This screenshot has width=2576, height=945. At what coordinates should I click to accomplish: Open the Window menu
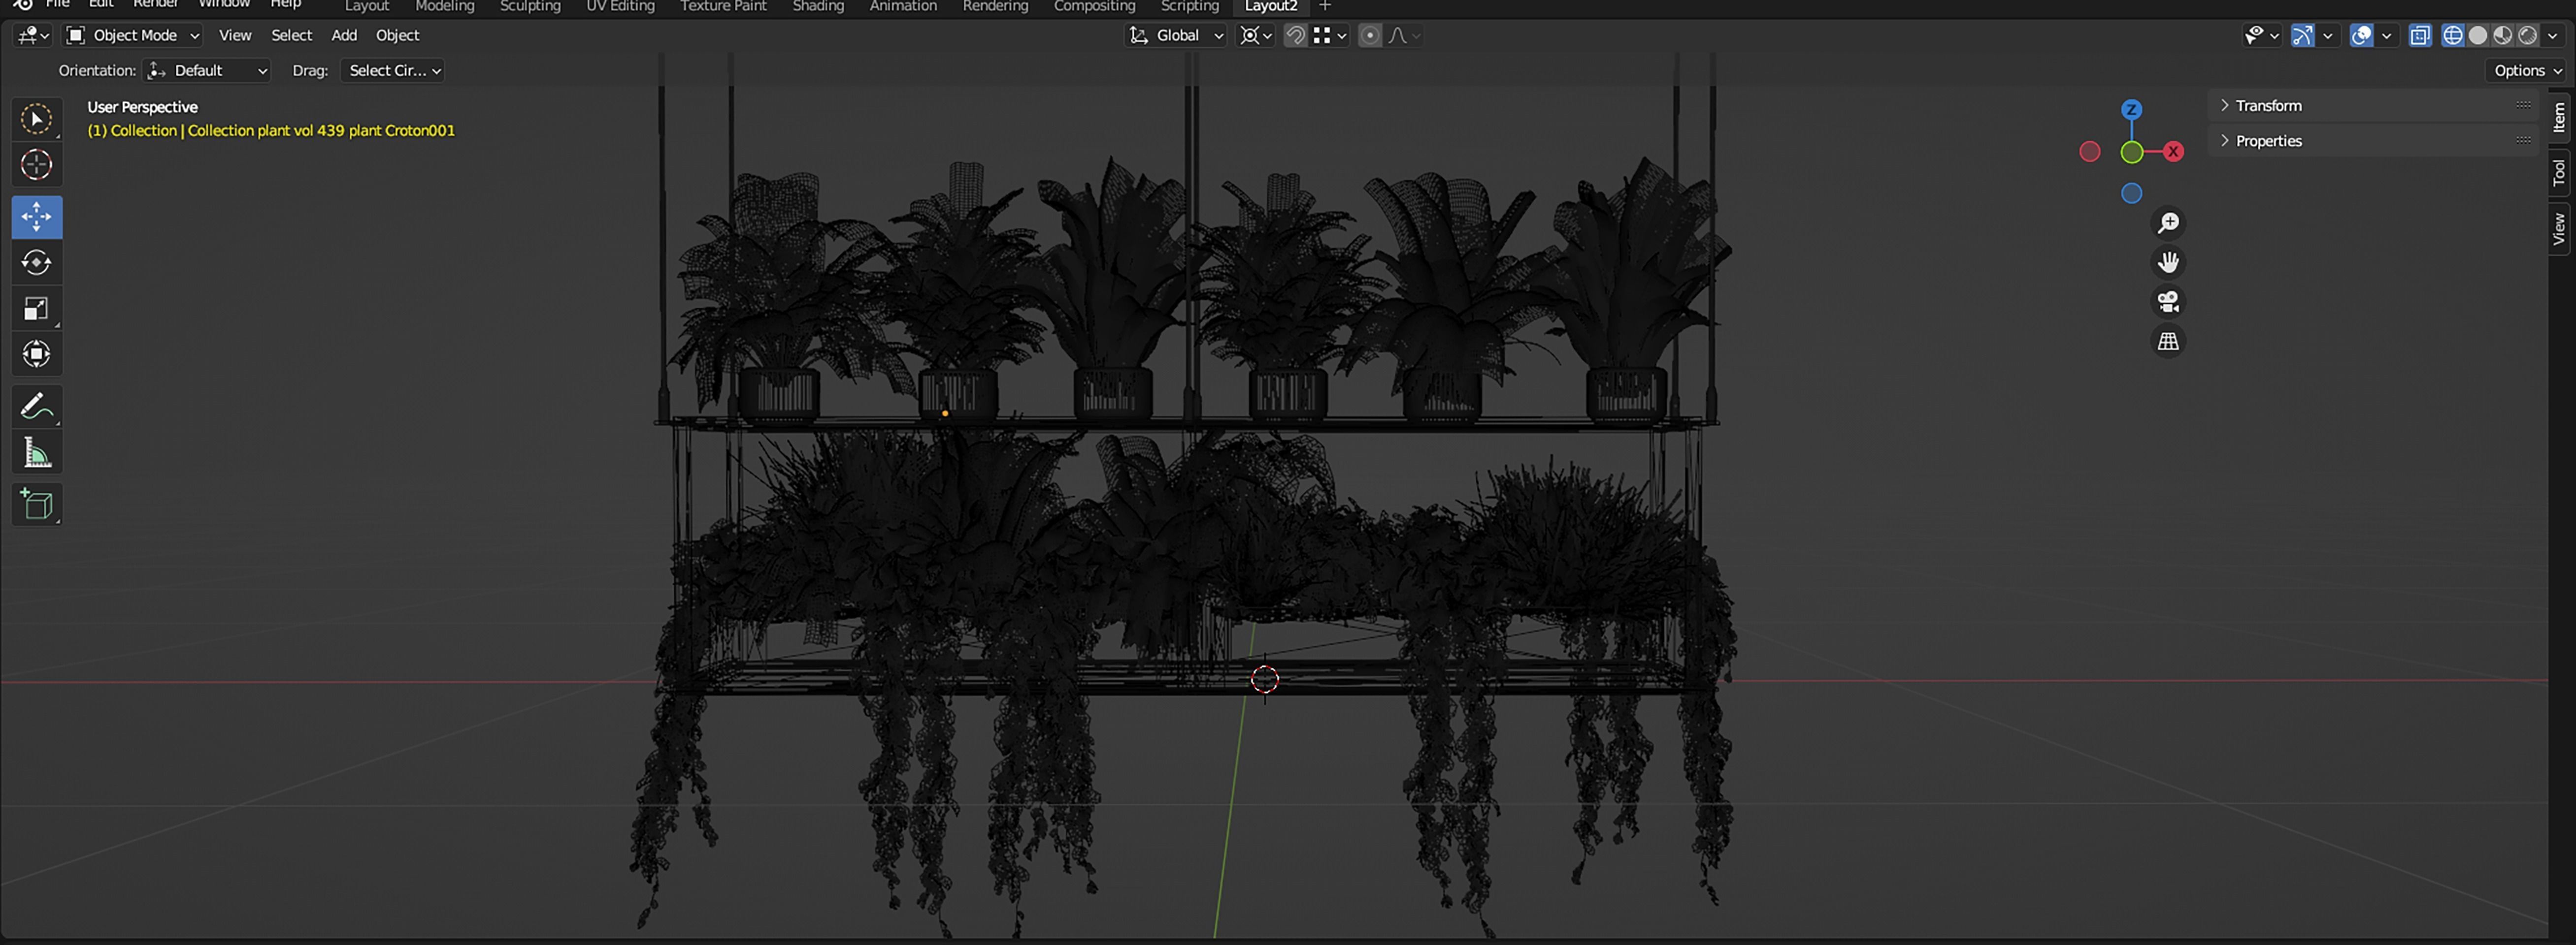tap(224, 4)
